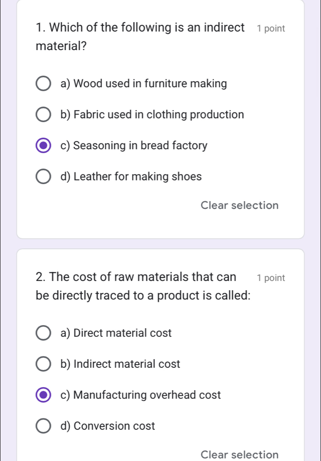
Task: Click selected radio for Seasoning in bread factory
Action: [44, 146]
